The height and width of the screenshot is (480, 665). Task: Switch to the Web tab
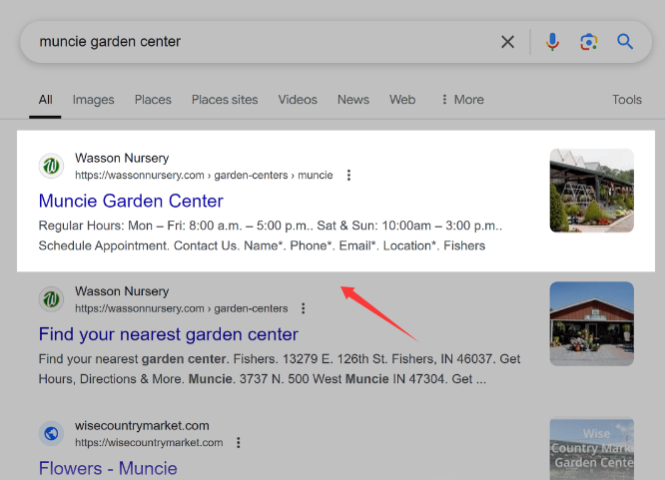pos(402,100)
